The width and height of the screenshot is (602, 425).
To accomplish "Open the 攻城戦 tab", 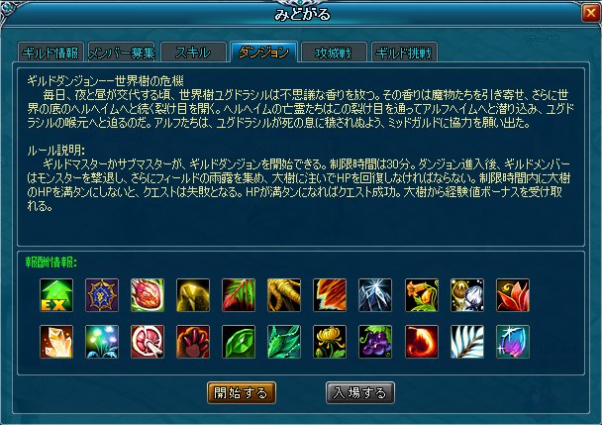I will (334, 53).
